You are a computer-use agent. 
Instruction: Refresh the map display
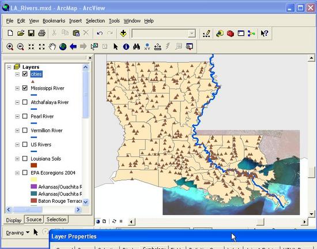pos(114,221)
